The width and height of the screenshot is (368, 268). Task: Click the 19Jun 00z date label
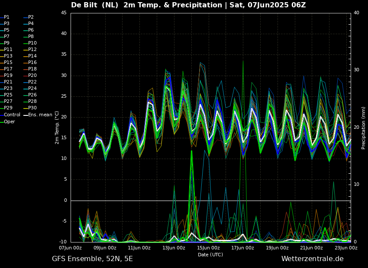click(x=277, y=248)
